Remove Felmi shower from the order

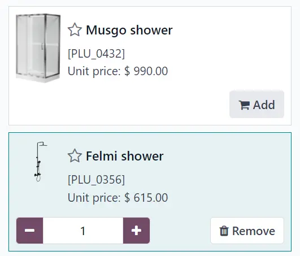coord(247,231)
